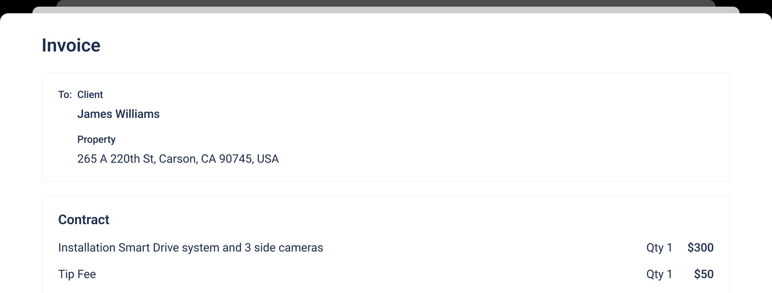Click the $300 price
Image resolution: width=772 pixels, height=293 pixels.
701,248
